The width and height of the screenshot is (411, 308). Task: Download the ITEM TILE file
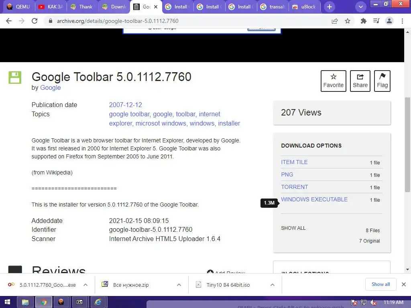click(x=294, y=162)
